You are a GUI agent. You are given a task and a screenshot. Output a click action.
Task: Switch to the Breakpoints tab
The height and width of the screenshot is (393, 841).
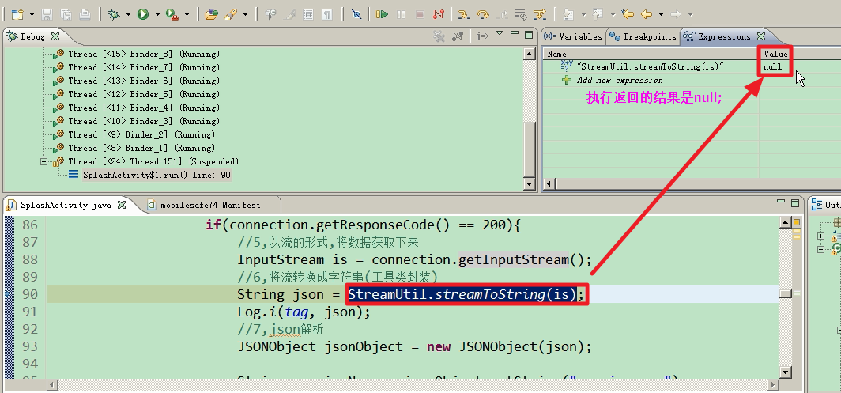coord(643,36)
